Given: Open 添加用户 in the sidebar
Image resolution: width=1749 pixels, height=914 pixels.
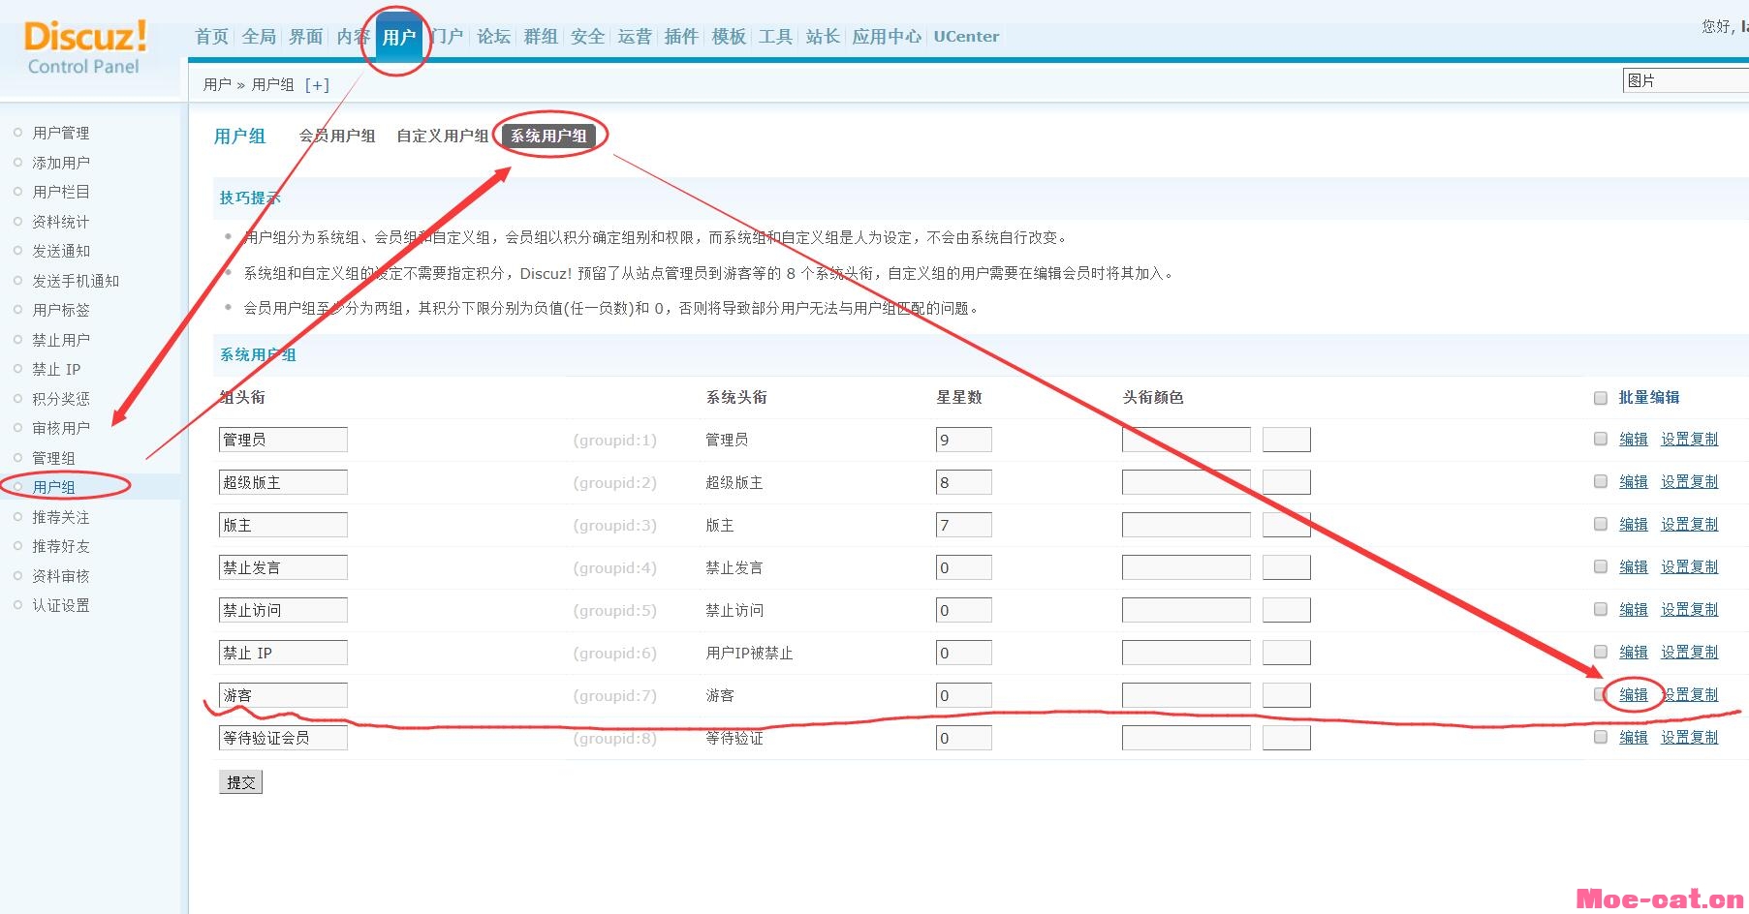Looking at the screenshot, I should click(x=60, y=163).
